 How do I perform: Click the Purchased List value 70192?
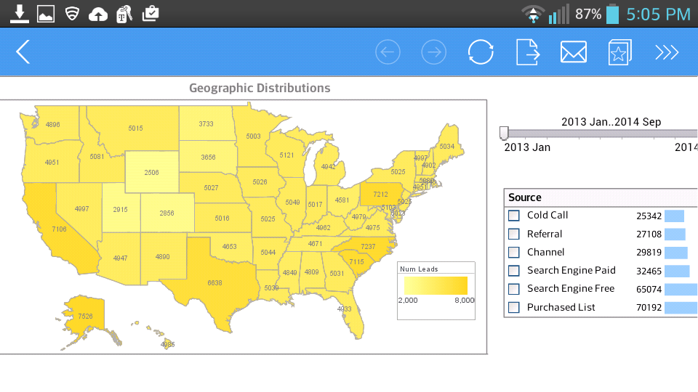[x=649, y=308]
